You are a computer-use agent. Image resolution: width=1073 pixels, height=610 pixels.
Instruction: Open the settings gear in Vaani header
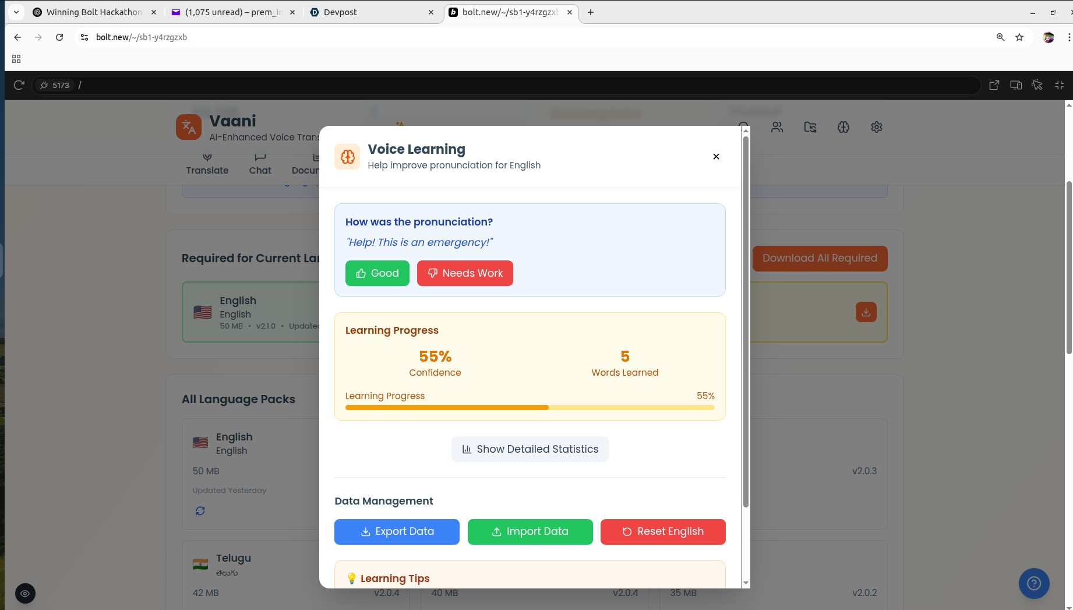[877, 127]
